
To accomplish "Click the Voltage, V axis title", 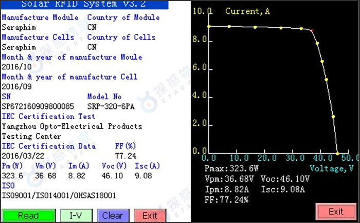I will point(332,169).
